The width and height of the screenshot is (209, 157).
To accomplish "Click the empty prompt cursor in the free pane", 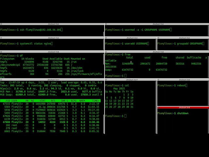I will tap(125, 76).
